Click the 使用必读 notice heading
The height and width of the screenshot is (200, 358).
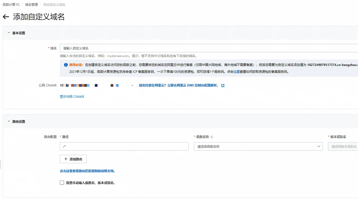point(76,65)
